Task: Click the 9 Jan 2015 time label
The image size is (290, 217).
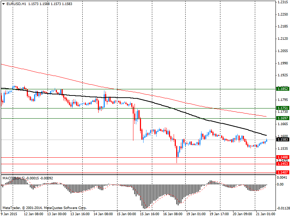Action: point(9,214)
